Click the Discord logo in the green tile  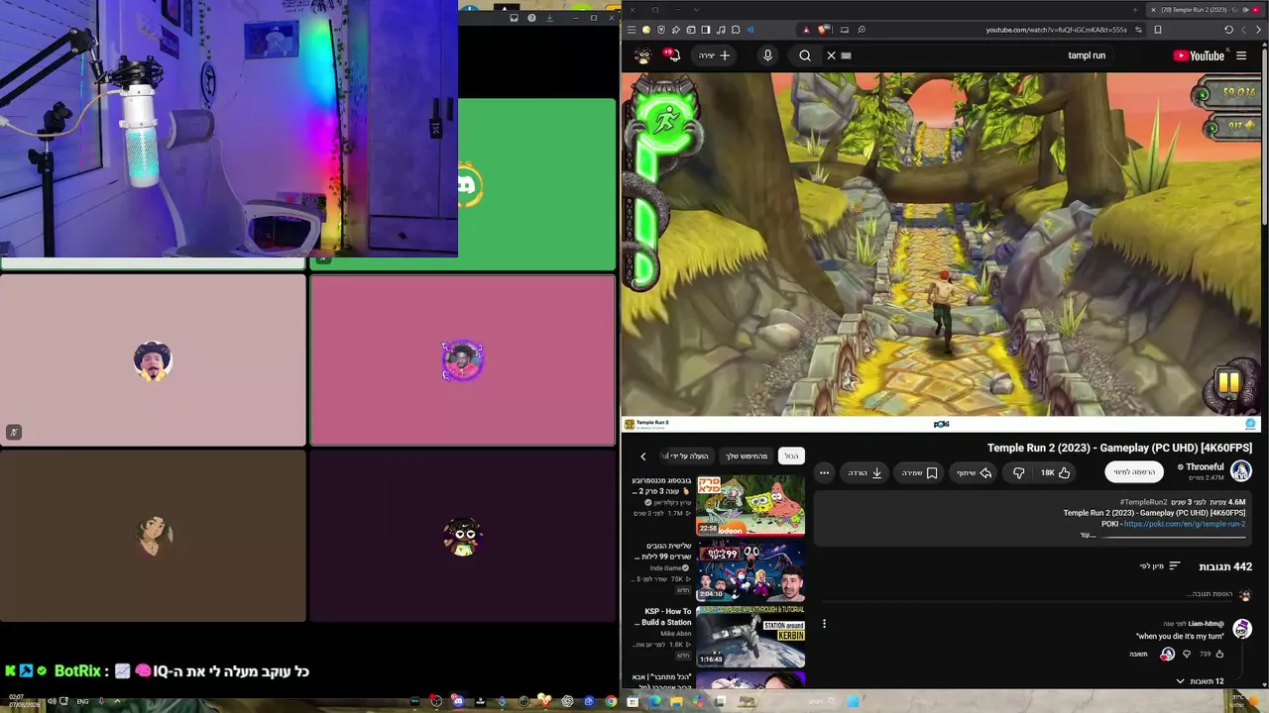coord(468,185)
